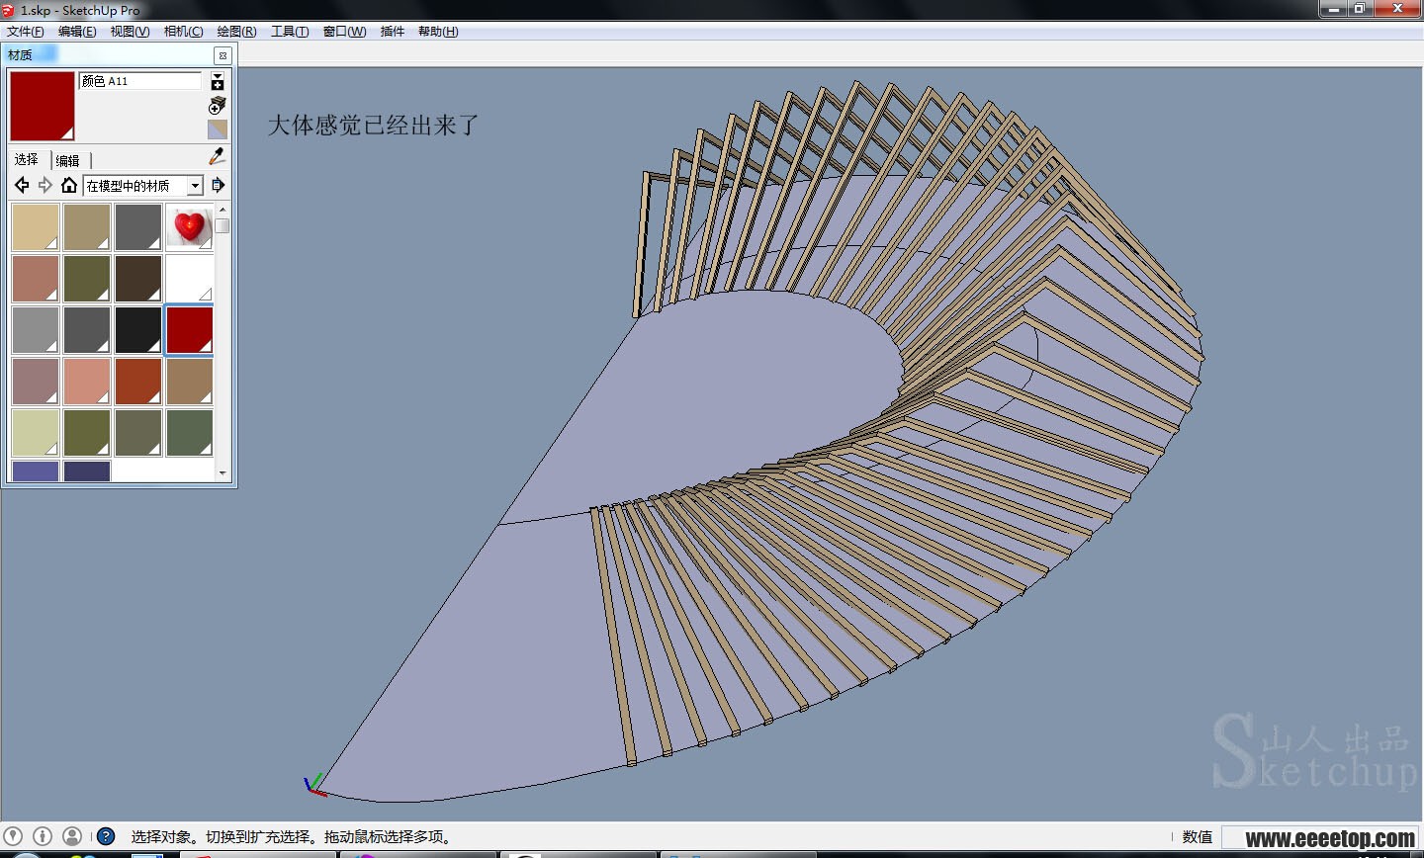Viewport: 1424px width, 858px height.
Task: Open the 帮助(H) menu
Action: pos(438,32)
